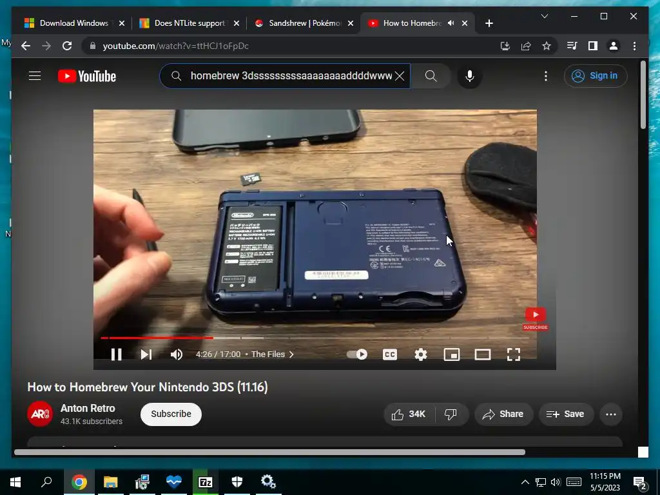Toggle autoplay switch off
The height and width of the screenshot is (495, 660).
coord(357,354)
